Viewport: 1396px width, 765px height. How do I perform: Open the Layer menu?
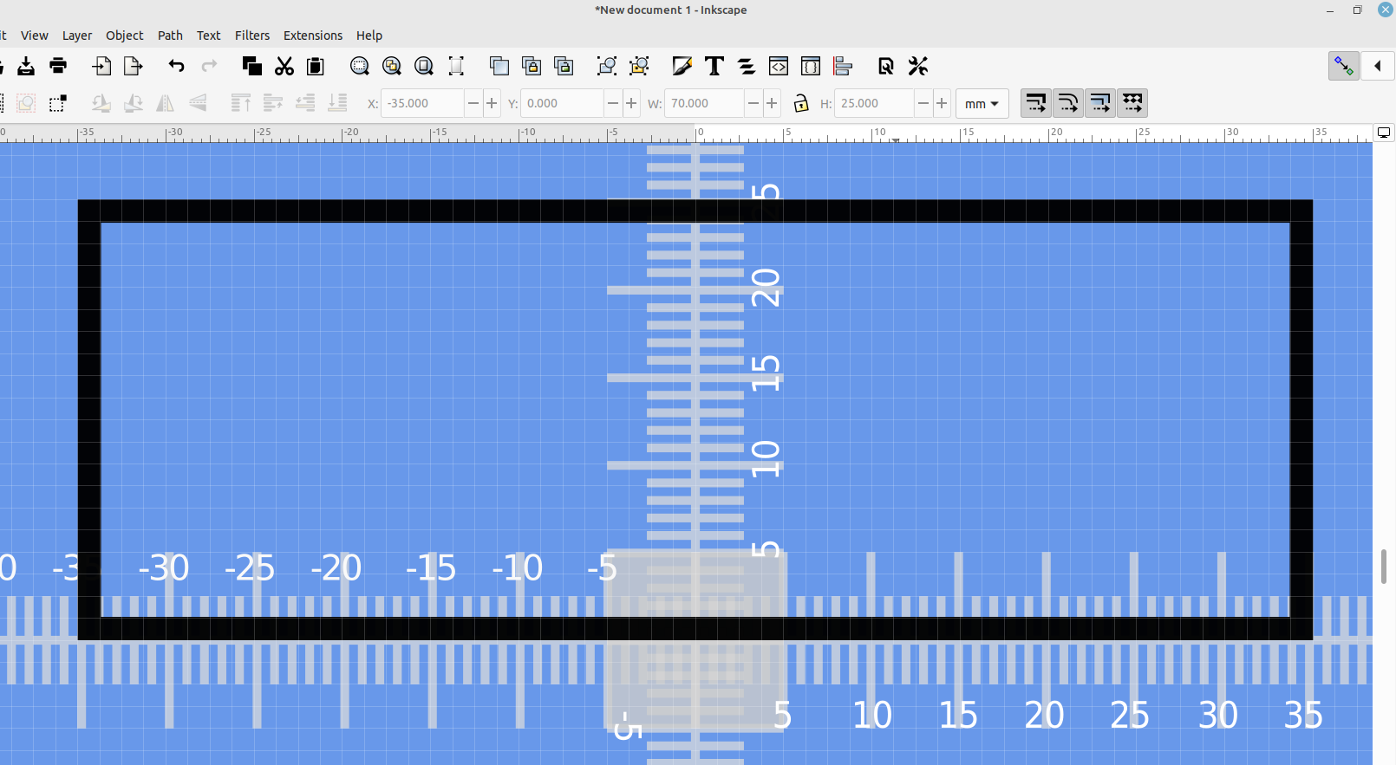tap(77, 36)
